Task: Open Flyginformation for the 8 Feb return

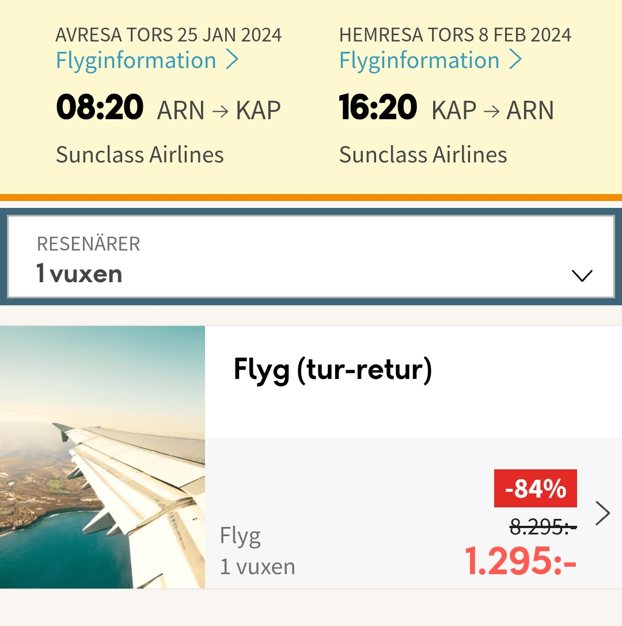Action: point(419,60)
